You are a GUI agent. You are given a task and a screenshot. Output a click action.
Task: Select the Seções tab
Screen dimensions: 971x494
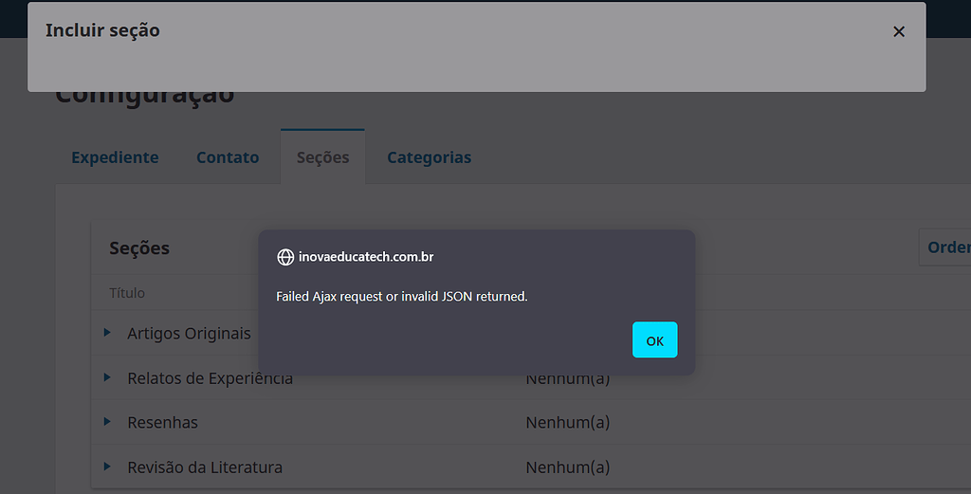tap(322, 157)
